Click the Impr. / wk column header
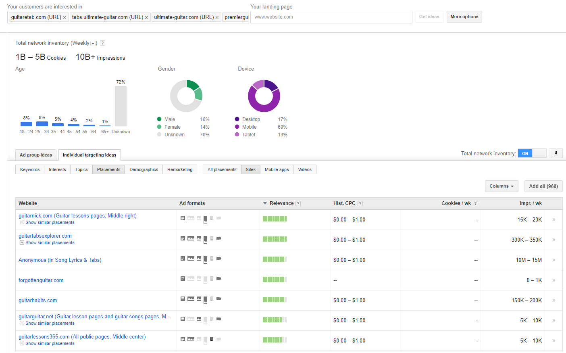The image size is (566, 353). [531, 203]
